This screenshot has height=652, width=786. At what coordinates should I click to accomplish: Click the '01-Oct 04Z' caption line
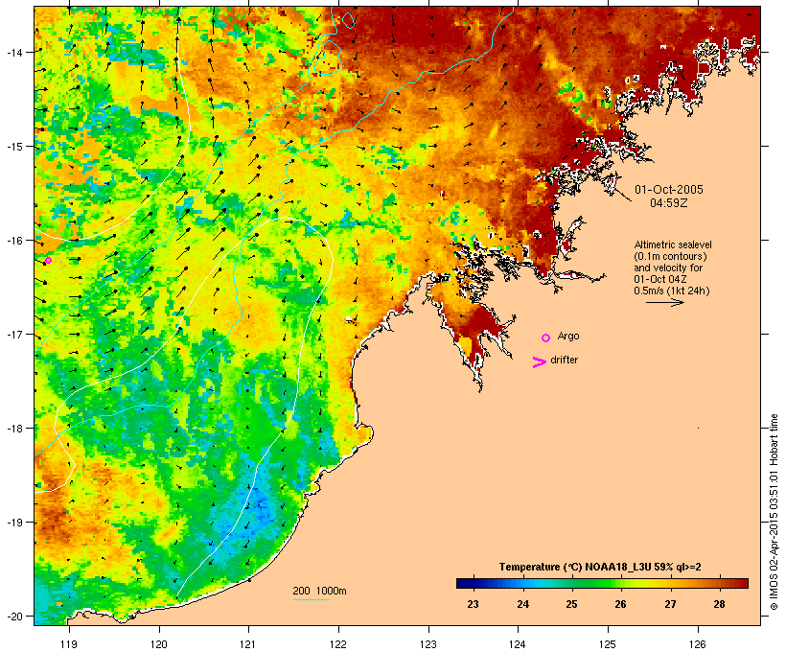tap(660, 279)
